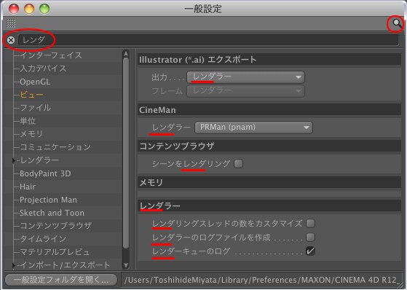The image size is (407, 290).
Task: Select Sketch and Toon category
Action: [52, 213]
